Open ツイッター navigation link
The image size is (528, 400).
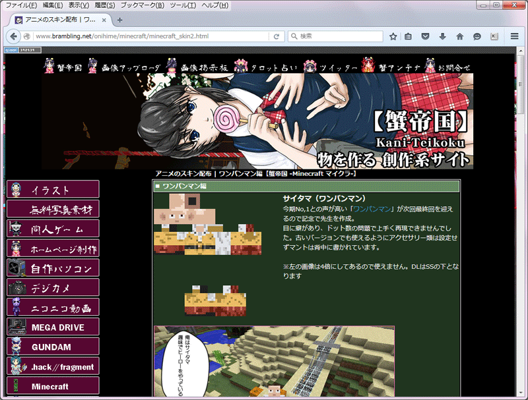[x=330, y=66]
